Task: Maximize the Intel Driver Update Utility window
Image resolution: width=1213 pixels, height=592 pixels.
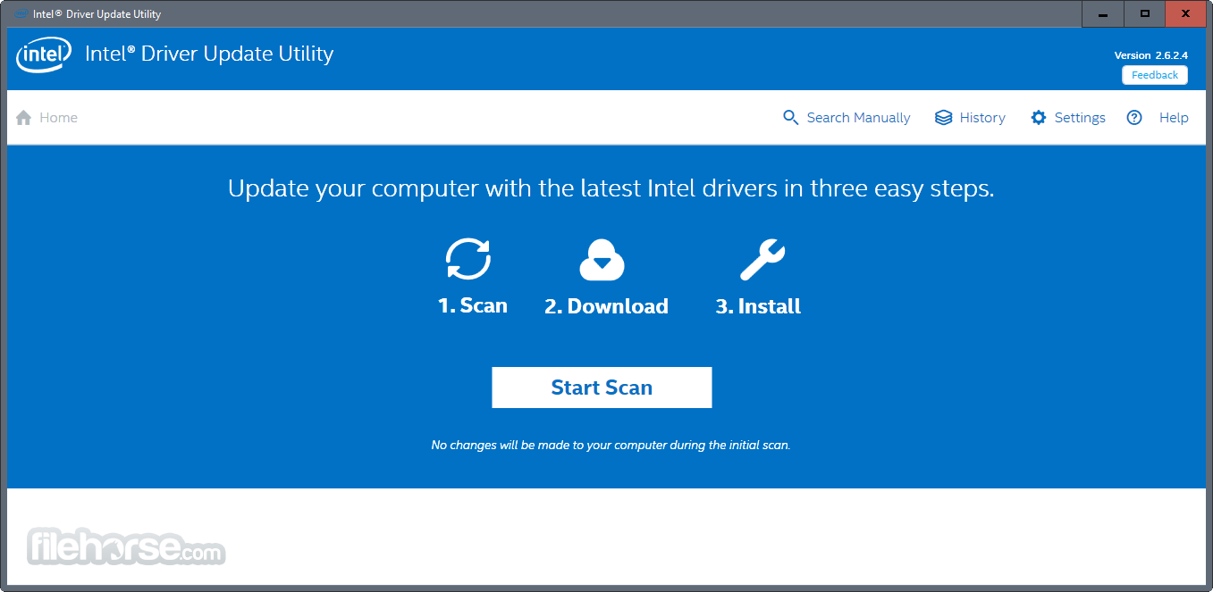Action: [x=1144, y=14]
